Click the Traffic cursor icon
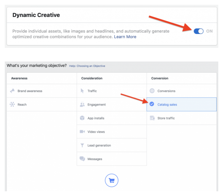Viewport: 220px width, 193px height. coord(82,91)
